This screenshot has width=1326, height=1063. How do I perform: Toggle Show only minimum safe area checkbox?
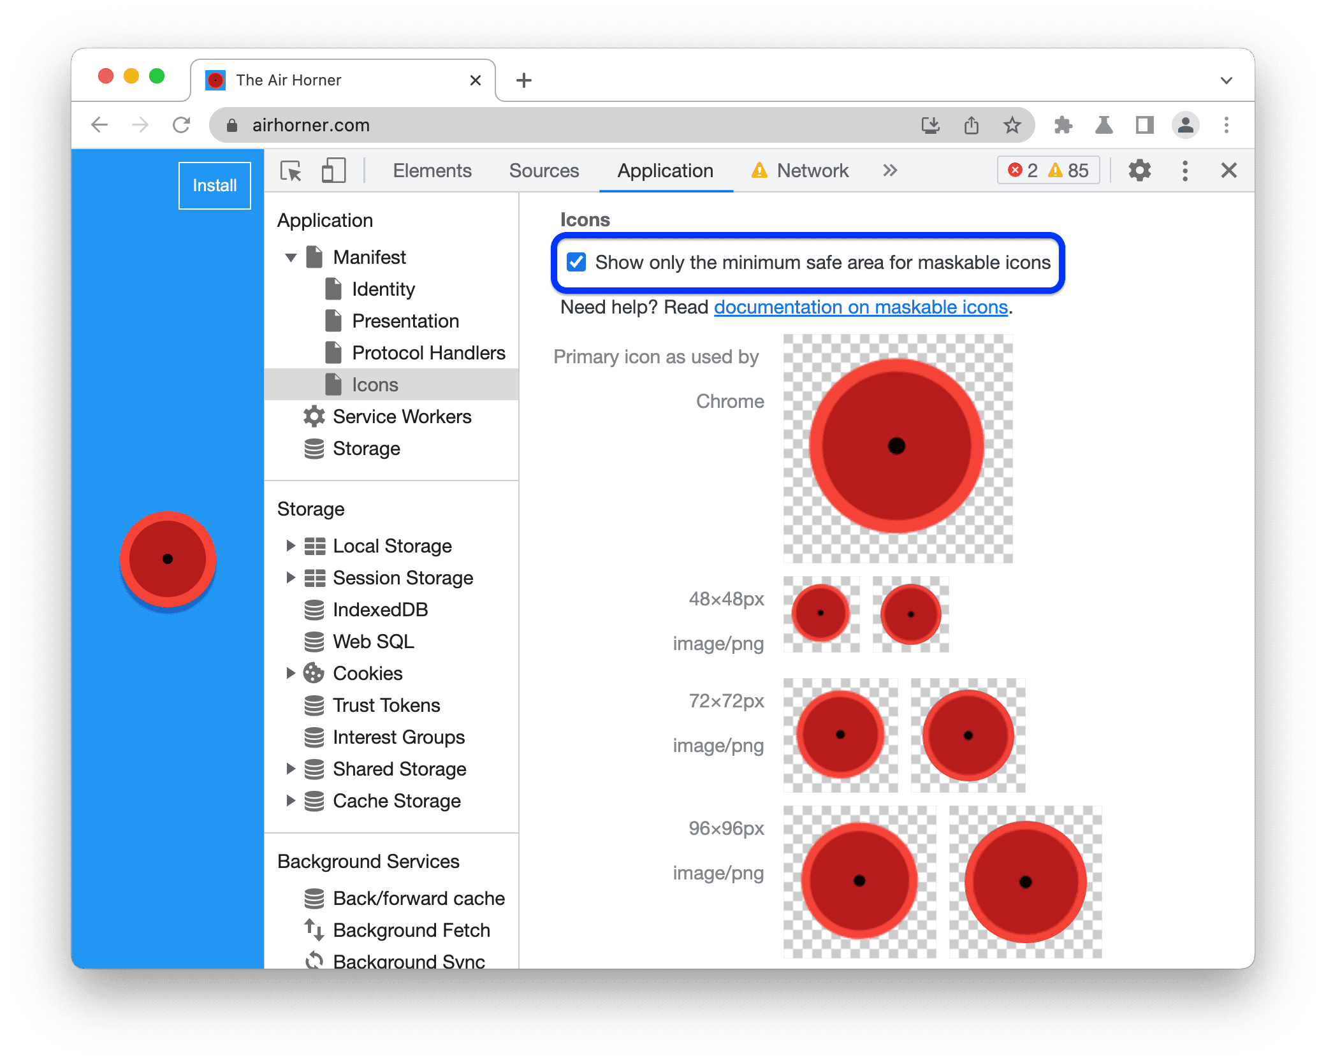pyautogui.click(x=576, y=263)
